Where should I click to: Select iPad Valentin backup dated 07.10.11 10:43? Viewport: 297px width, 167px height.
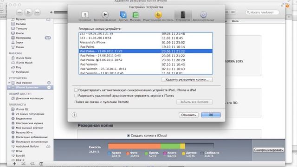click(145, 64)
